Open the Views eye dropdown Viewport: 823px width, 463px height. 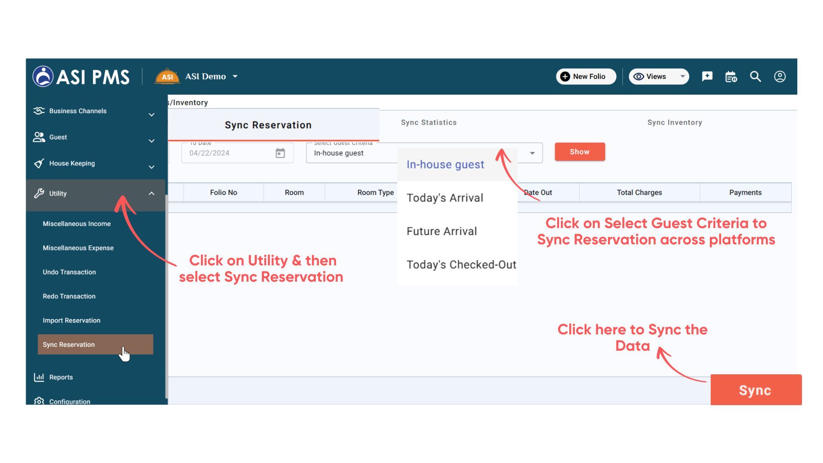(658, 77)
